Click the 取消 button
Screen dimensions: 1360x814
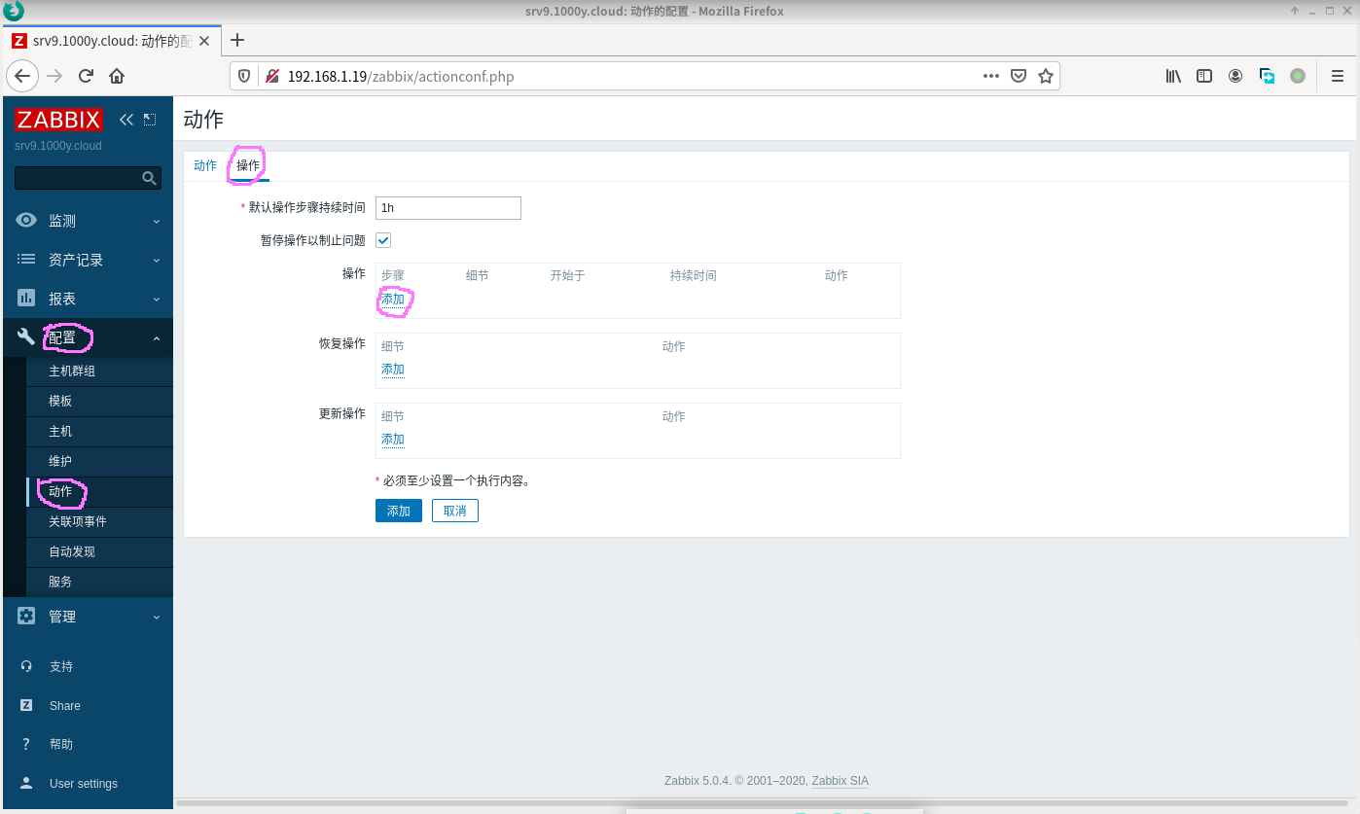point(455,511)
